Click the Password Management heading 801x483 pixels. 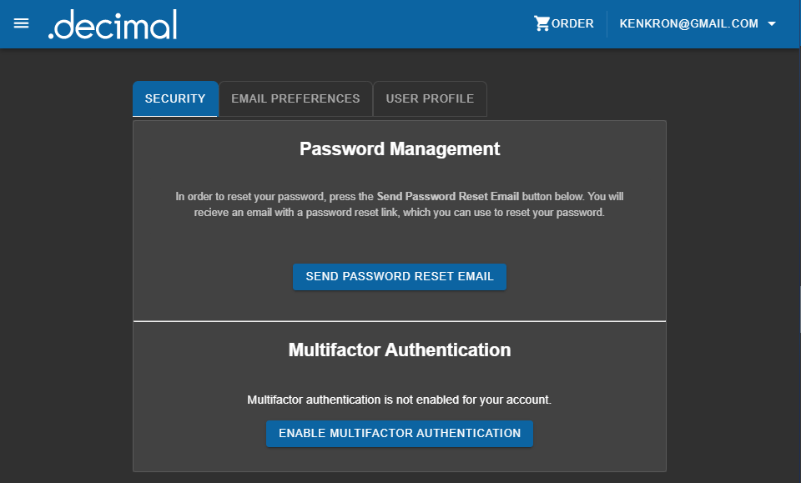pyautogui.click(x=400, y=149)
